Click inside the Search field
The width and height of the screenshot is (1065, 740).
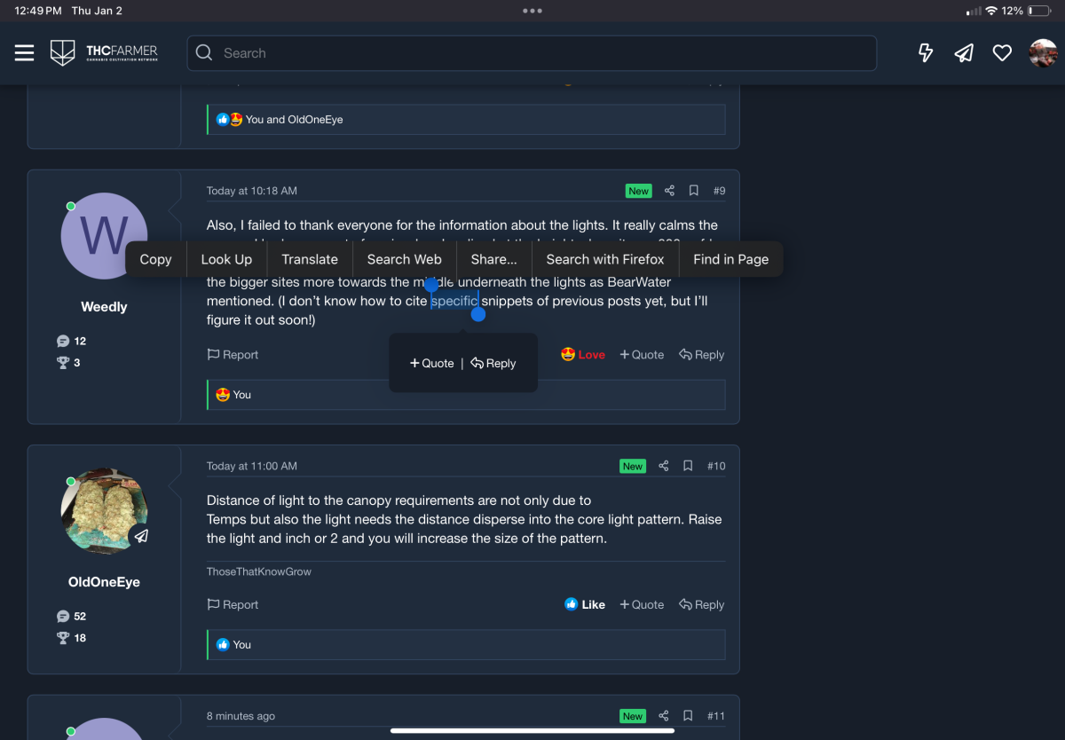click(532, 53)
